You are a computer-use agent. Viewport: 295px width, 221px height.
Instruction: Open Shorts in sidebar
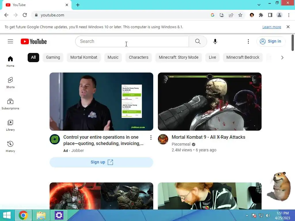10,83
